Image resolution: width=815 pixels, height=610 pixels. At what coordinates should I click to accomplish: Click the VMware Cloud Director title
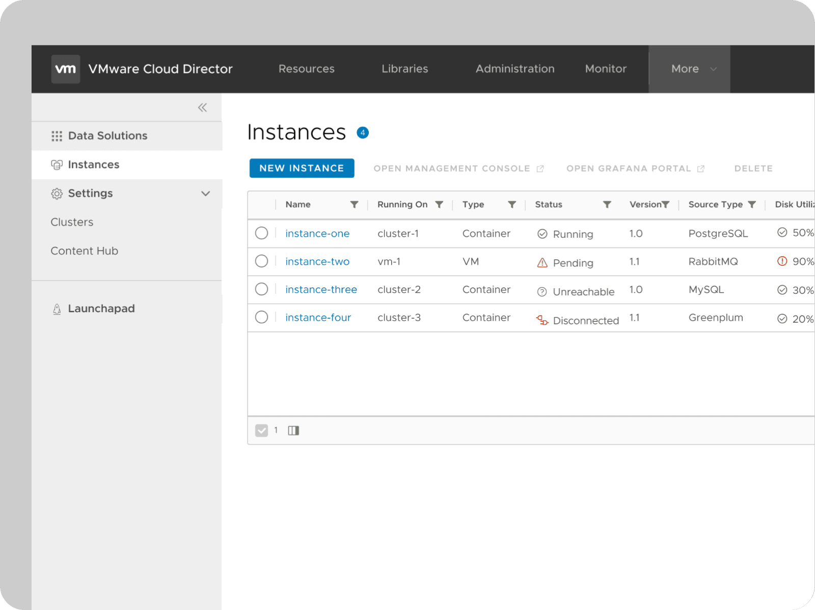[x=160, y=69]
